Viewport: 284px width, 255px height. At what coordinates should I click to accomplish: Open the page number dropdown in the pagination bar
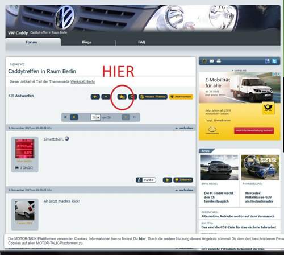(95, 117)
